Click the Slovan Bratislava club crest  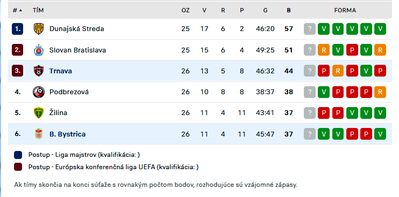tap(39, 50)
